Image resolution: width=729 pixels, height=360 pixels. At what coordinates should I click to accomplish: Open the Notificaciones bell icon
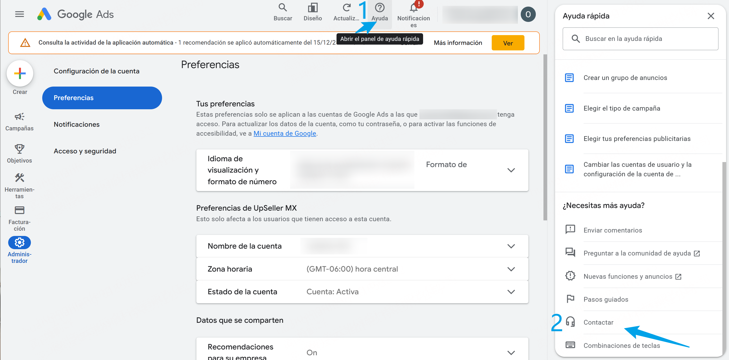pos(413,8)
